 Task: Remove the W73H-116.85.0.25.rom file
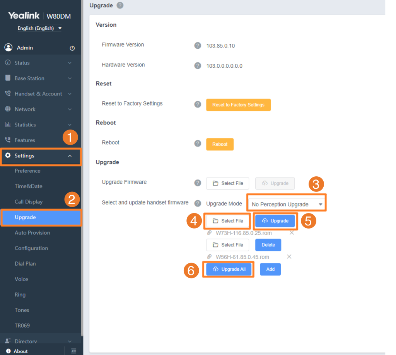tap(292, 232)
